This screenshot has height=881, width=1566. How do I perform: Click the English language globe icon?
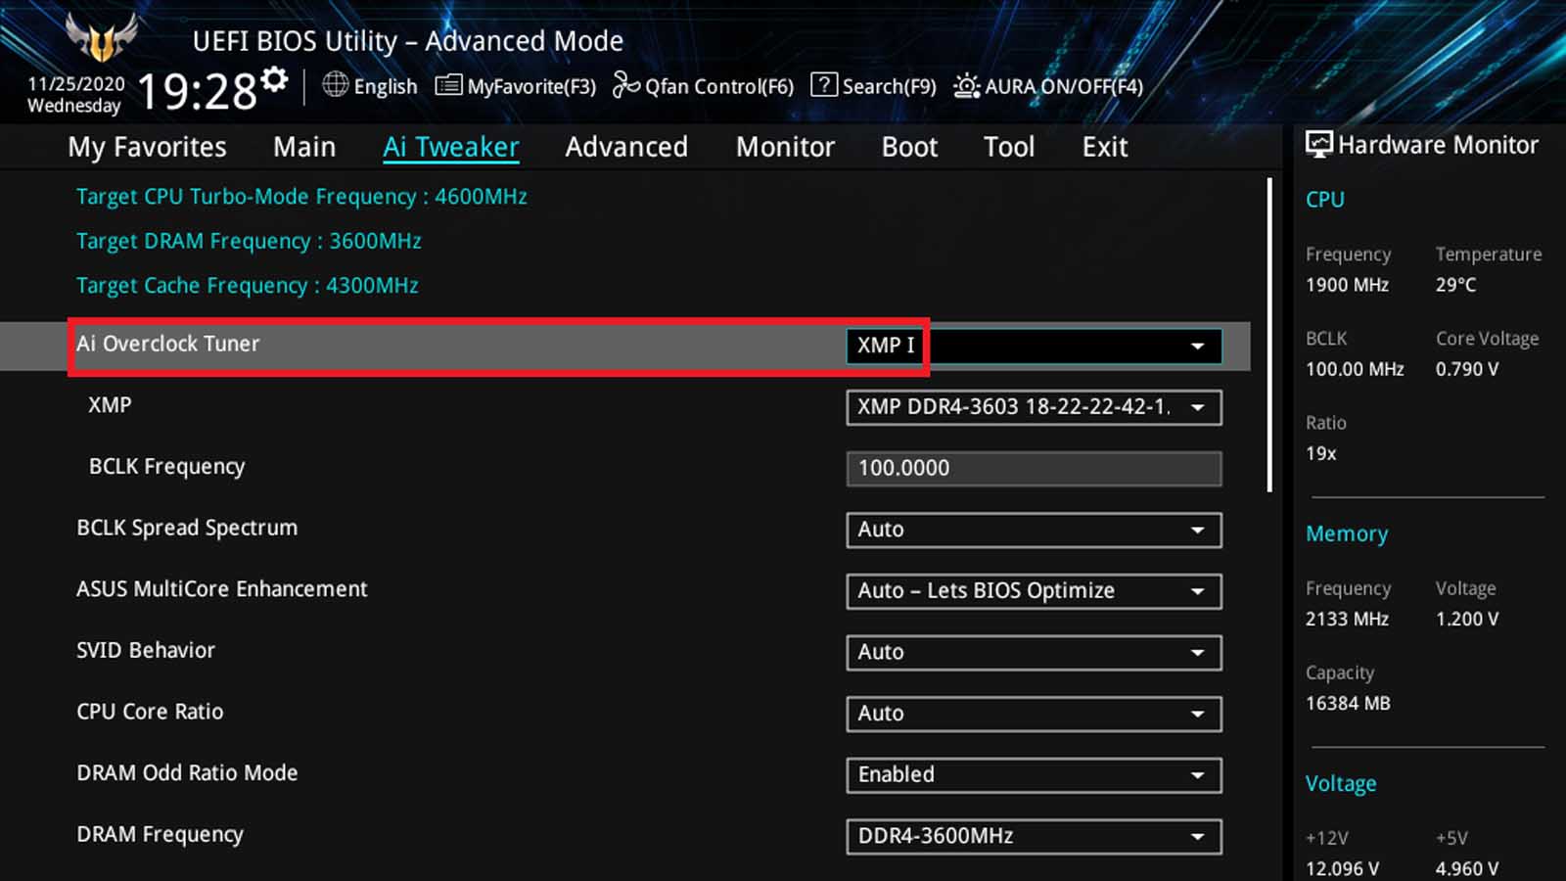[333, 86]
